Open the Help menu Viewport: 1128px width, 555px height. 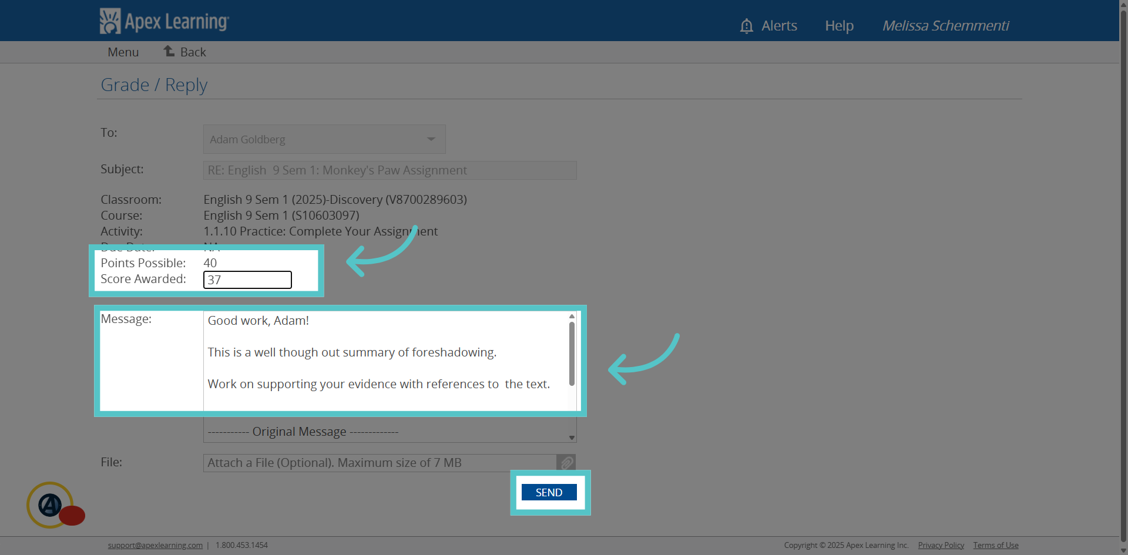pos(839,26)
